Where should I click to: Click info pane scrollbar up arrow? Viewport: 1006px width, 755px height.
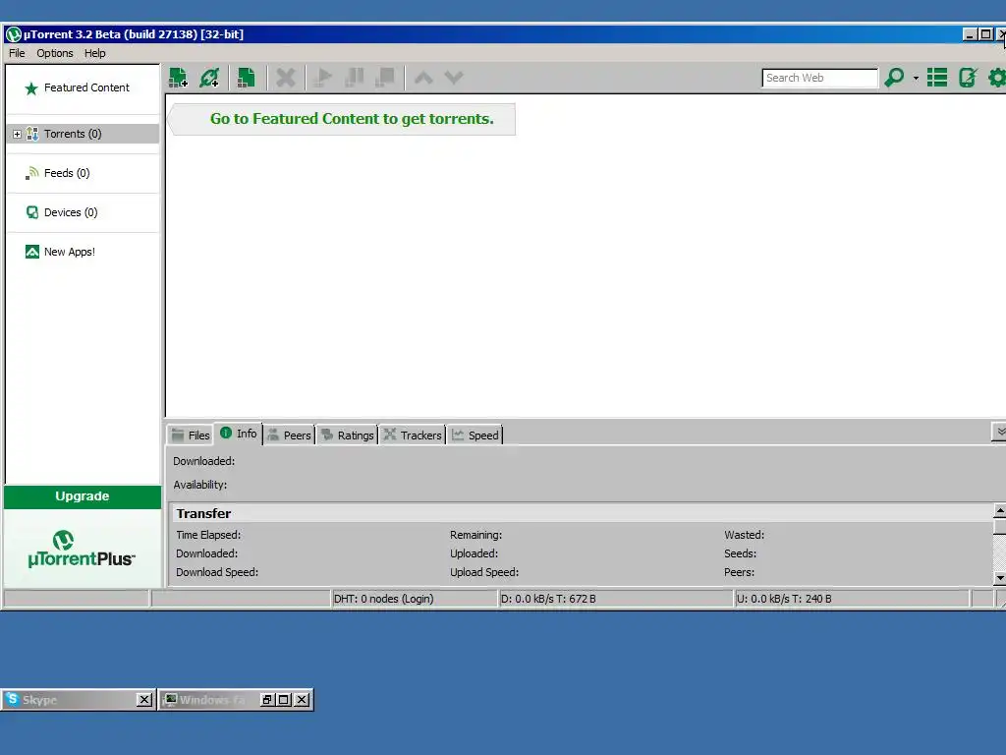(999, 511)
